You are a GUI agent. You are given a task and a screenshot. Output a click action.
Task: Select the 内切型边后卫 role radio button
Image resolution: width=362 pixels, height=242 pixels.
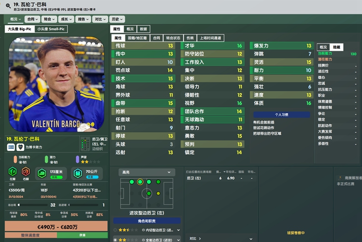click(115, 230)
